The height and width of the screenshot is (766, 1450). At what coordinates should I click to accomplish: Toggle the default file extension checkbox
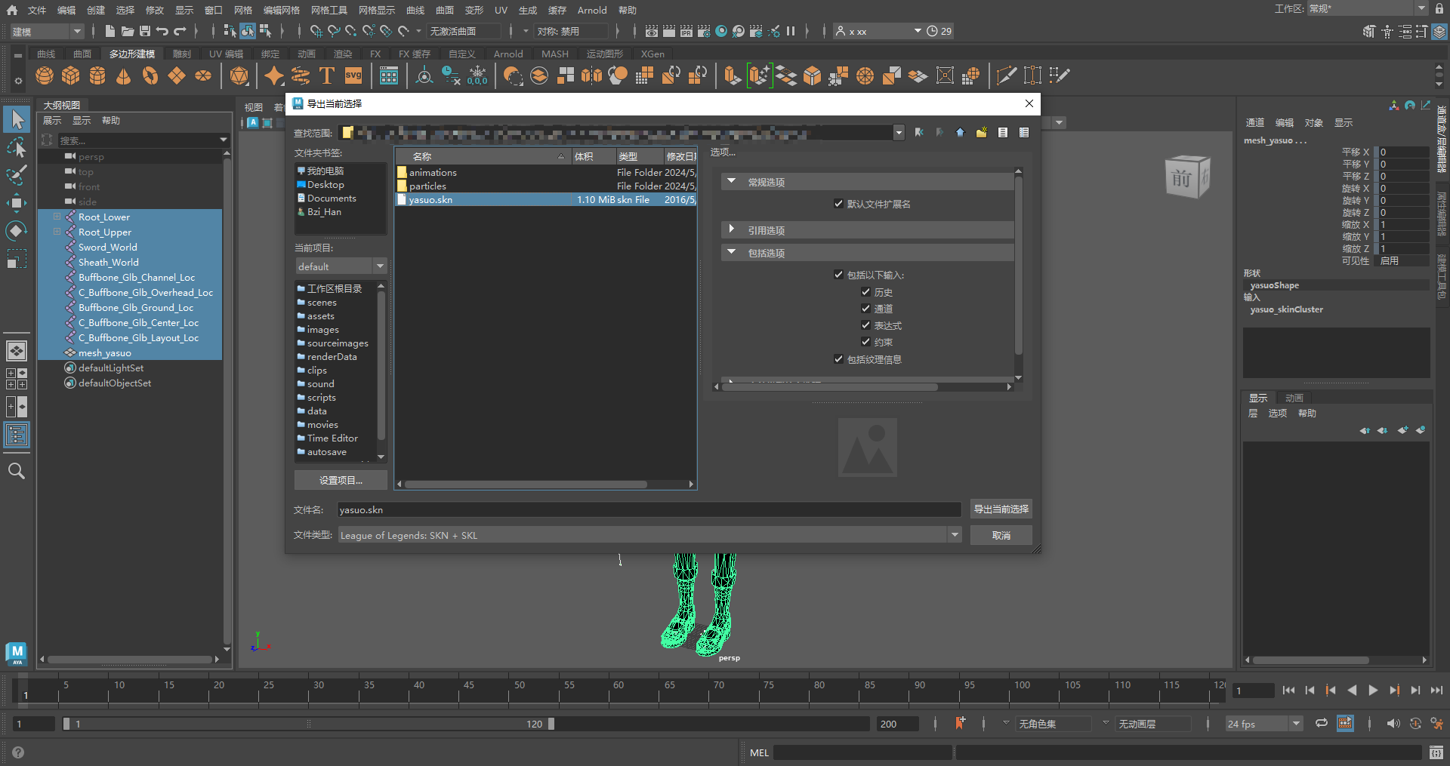(838, 204)
